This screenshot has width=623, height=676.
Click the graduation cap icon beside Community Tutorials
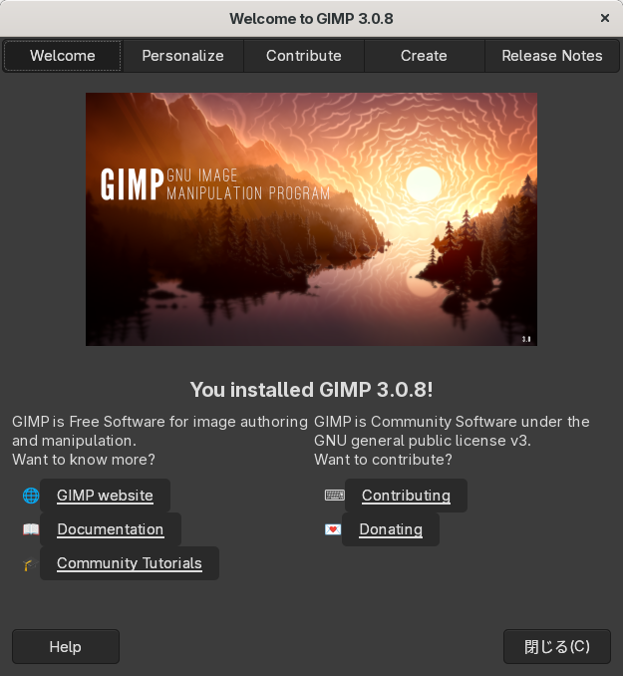30,564
